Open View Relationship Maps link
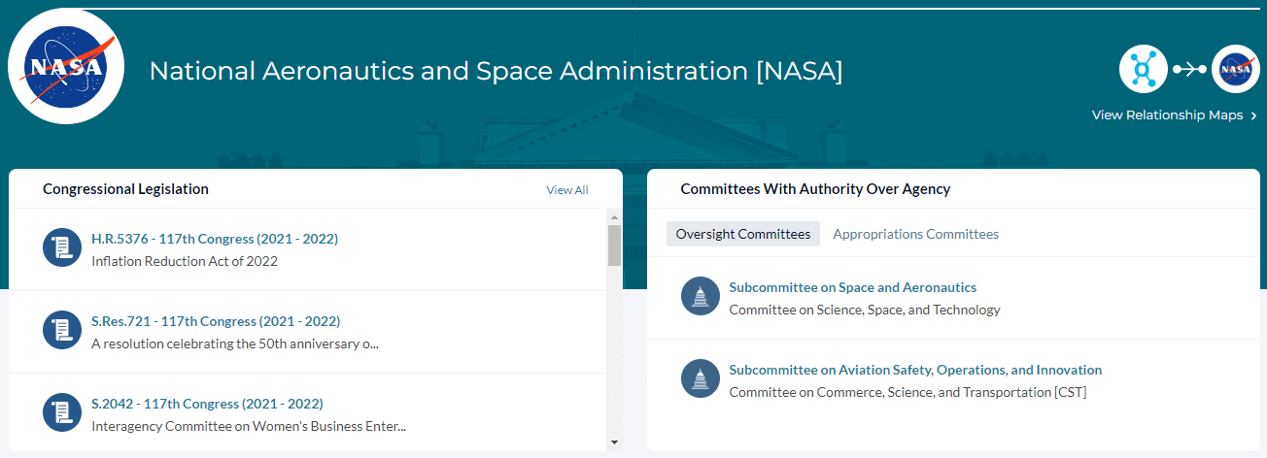The width and height of the screenshot is (1267, 458). tap(1167, 115)
